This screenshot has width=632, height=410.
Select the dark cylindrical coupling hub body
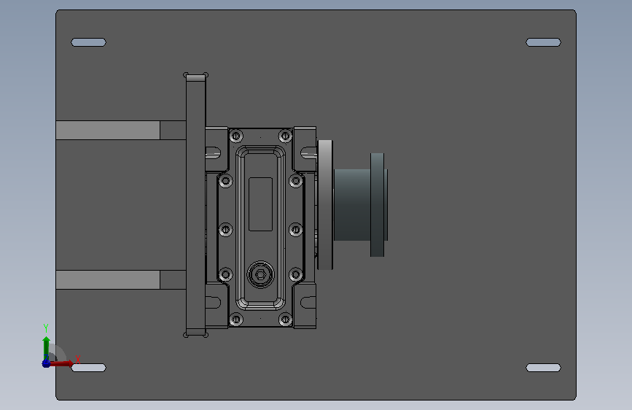[x=352, y=205]
